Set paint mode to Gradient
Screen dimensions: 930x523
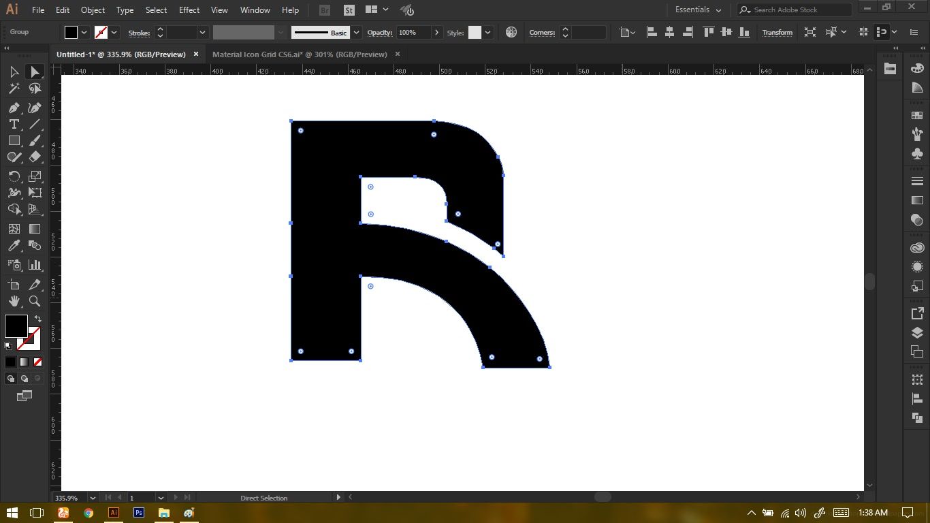25,362
